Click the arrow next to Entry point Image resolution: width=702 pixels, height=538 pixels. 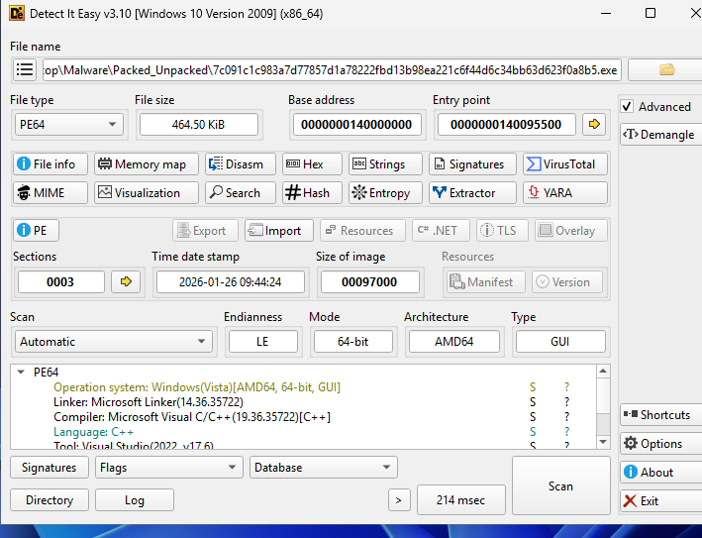(x=594, y=124)
